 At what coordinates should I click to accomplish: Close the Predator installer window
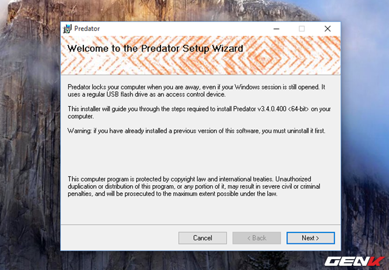click(327, 29)
